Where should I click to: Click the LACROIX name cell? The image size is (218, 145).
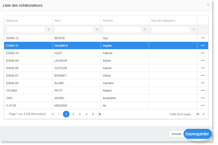tap(76, 61)
